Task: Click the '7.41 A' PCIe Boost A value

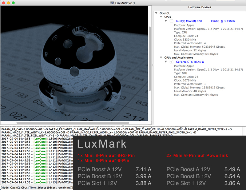Action: click(143, 169)
